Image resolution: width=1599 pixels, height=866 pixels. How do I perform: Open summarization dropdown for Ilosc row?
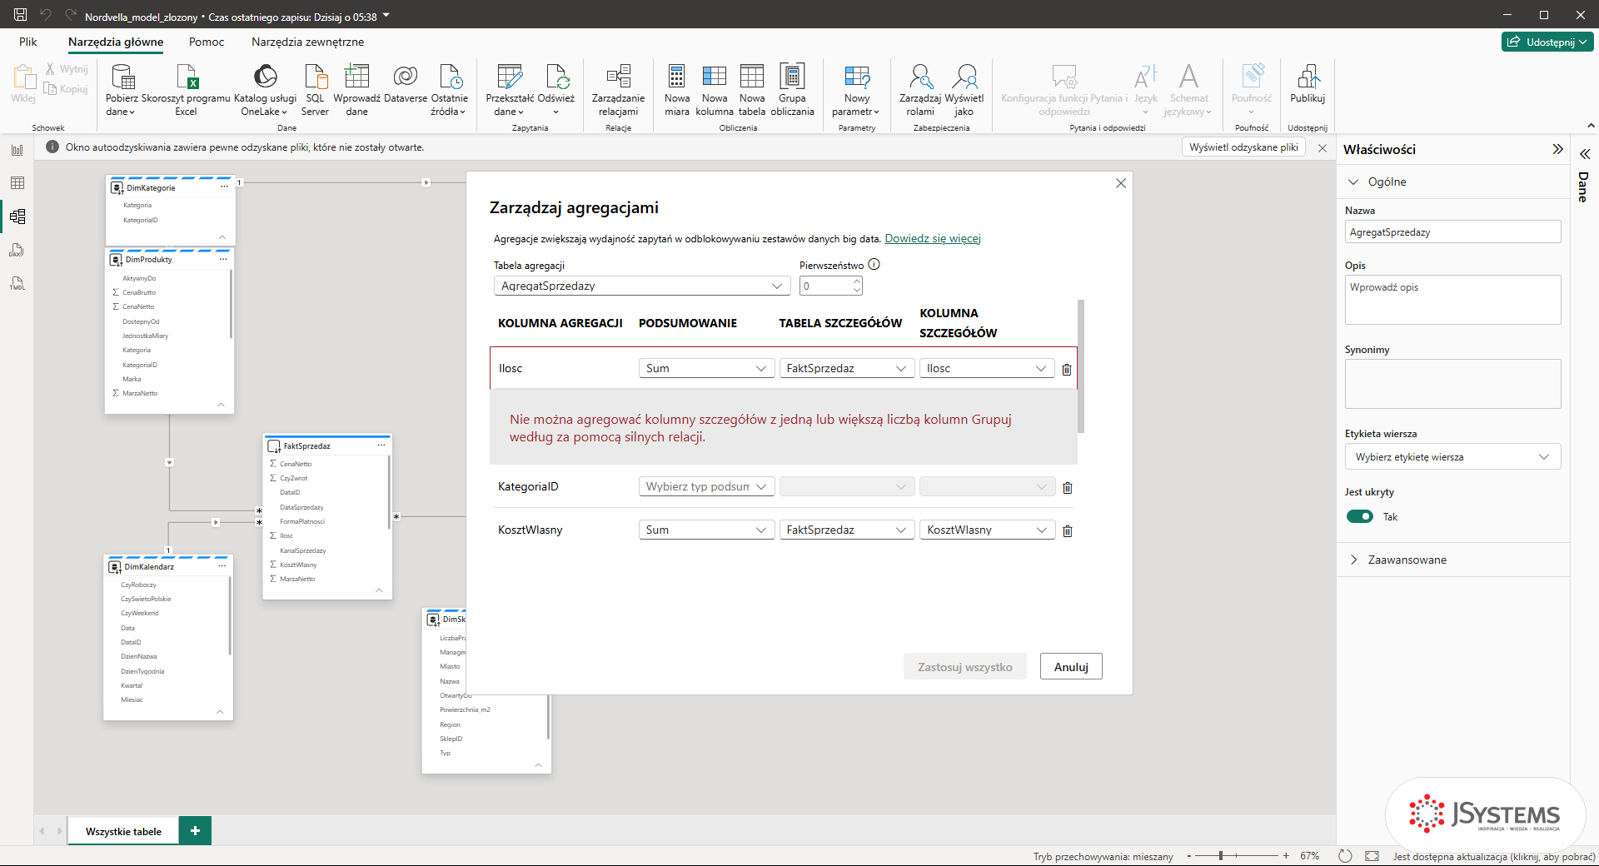707,368
